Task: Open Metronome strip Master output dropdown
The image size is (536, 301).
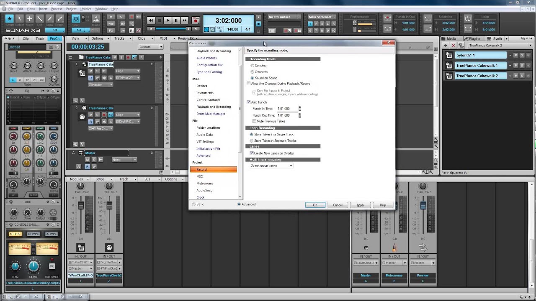Action: [394, 263]
